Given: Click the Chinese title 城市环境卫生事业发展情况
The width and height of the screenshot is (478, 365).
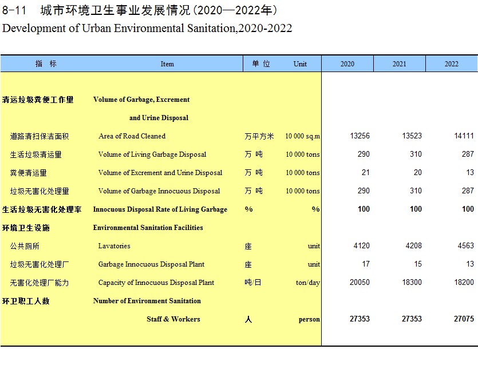Looking at the screenshot, I should coord(115,10).
